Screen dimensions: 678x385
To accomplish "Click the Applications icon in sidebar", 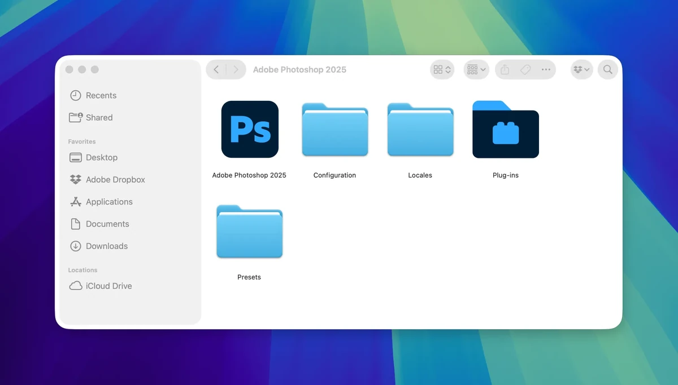I will pyautogui.click(x=75, y=201).
